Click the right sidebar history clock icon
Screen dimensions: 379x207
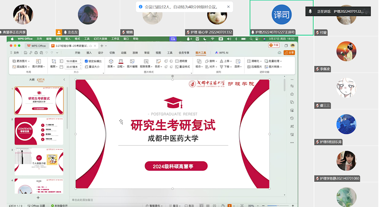coord(292,118)
